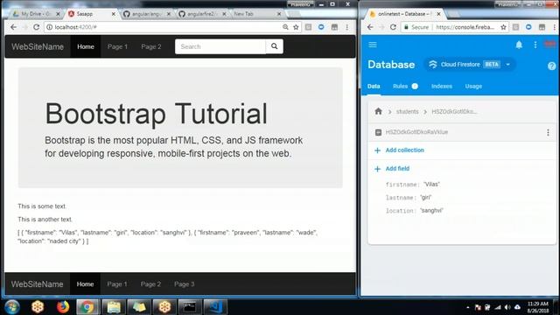Switch to the New Tab browser tab
The height and width of the screenshot is (315, 560).
pos(255,14)
